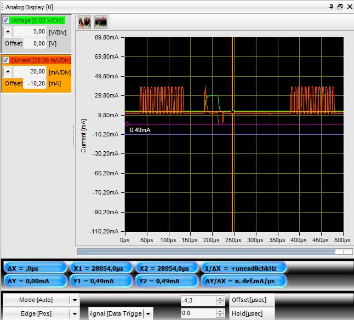Click the 89,80mA axis label
354x320 pixels.
[106, 37]
